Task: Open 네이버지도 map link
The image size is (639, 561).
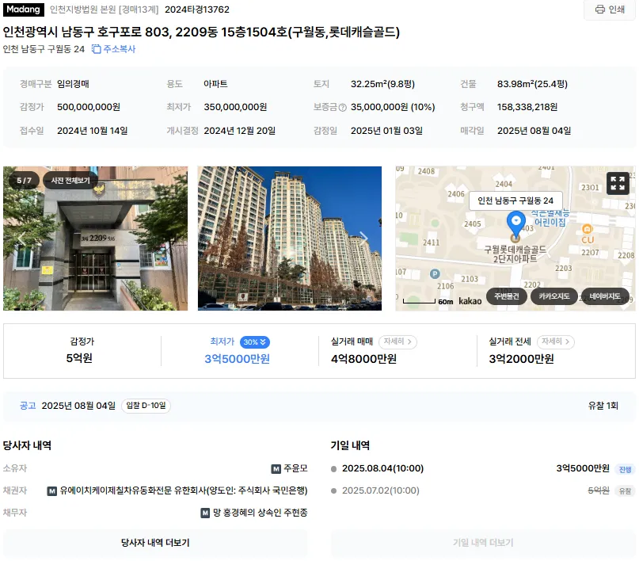Action: pyautogui.click(x=605, y=296)
